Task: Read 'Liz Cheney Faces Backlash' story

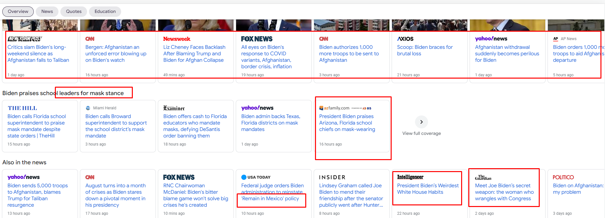Action: pos(194,54)
